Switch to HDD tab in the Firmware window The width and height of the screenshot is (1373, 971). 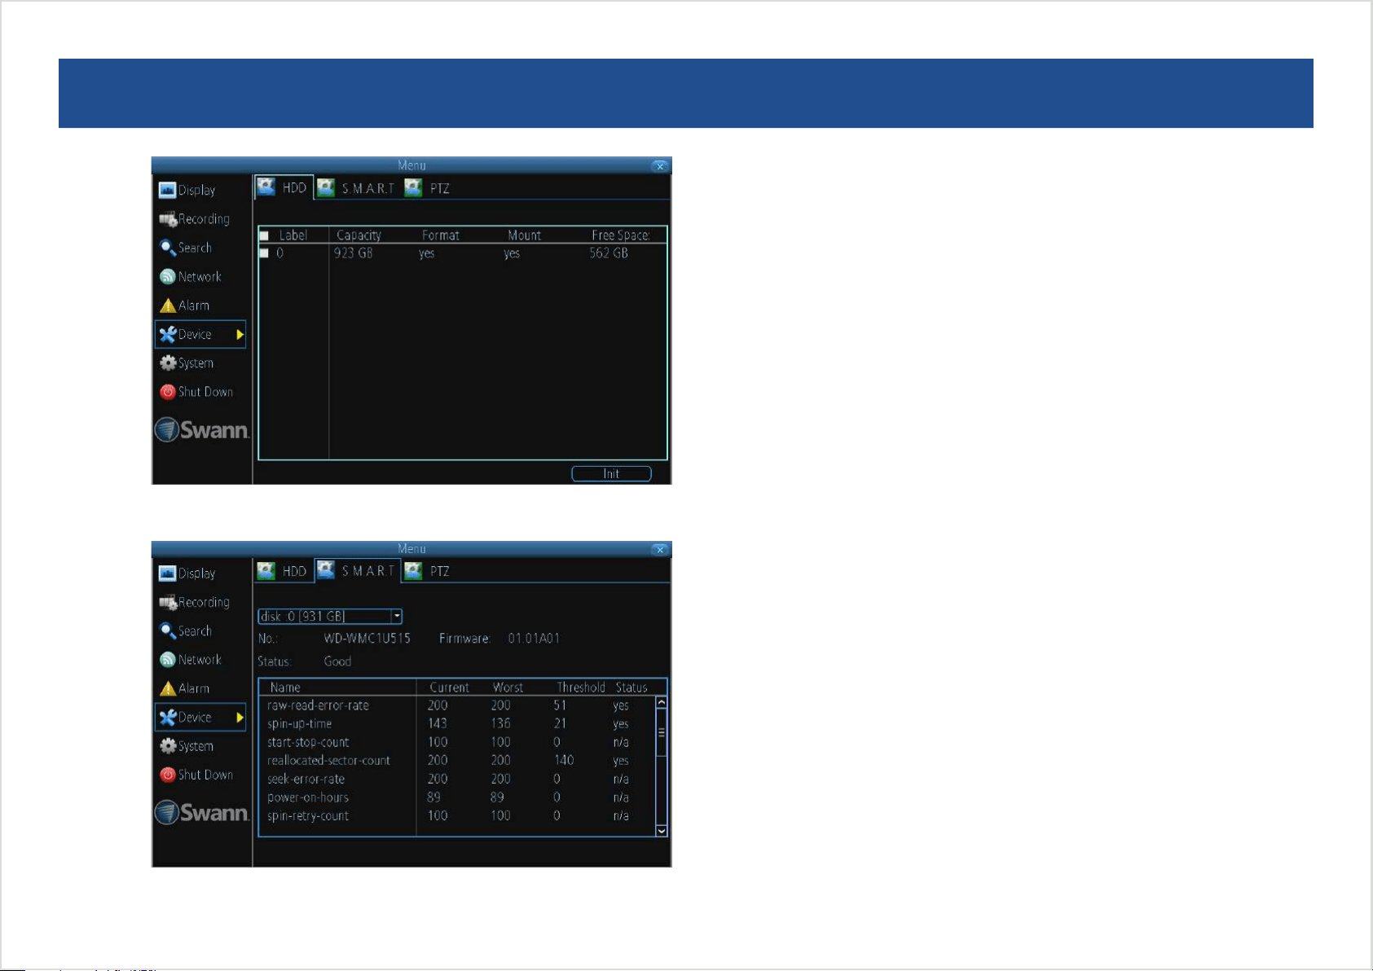pyautogui.click(x=282, y=571)
